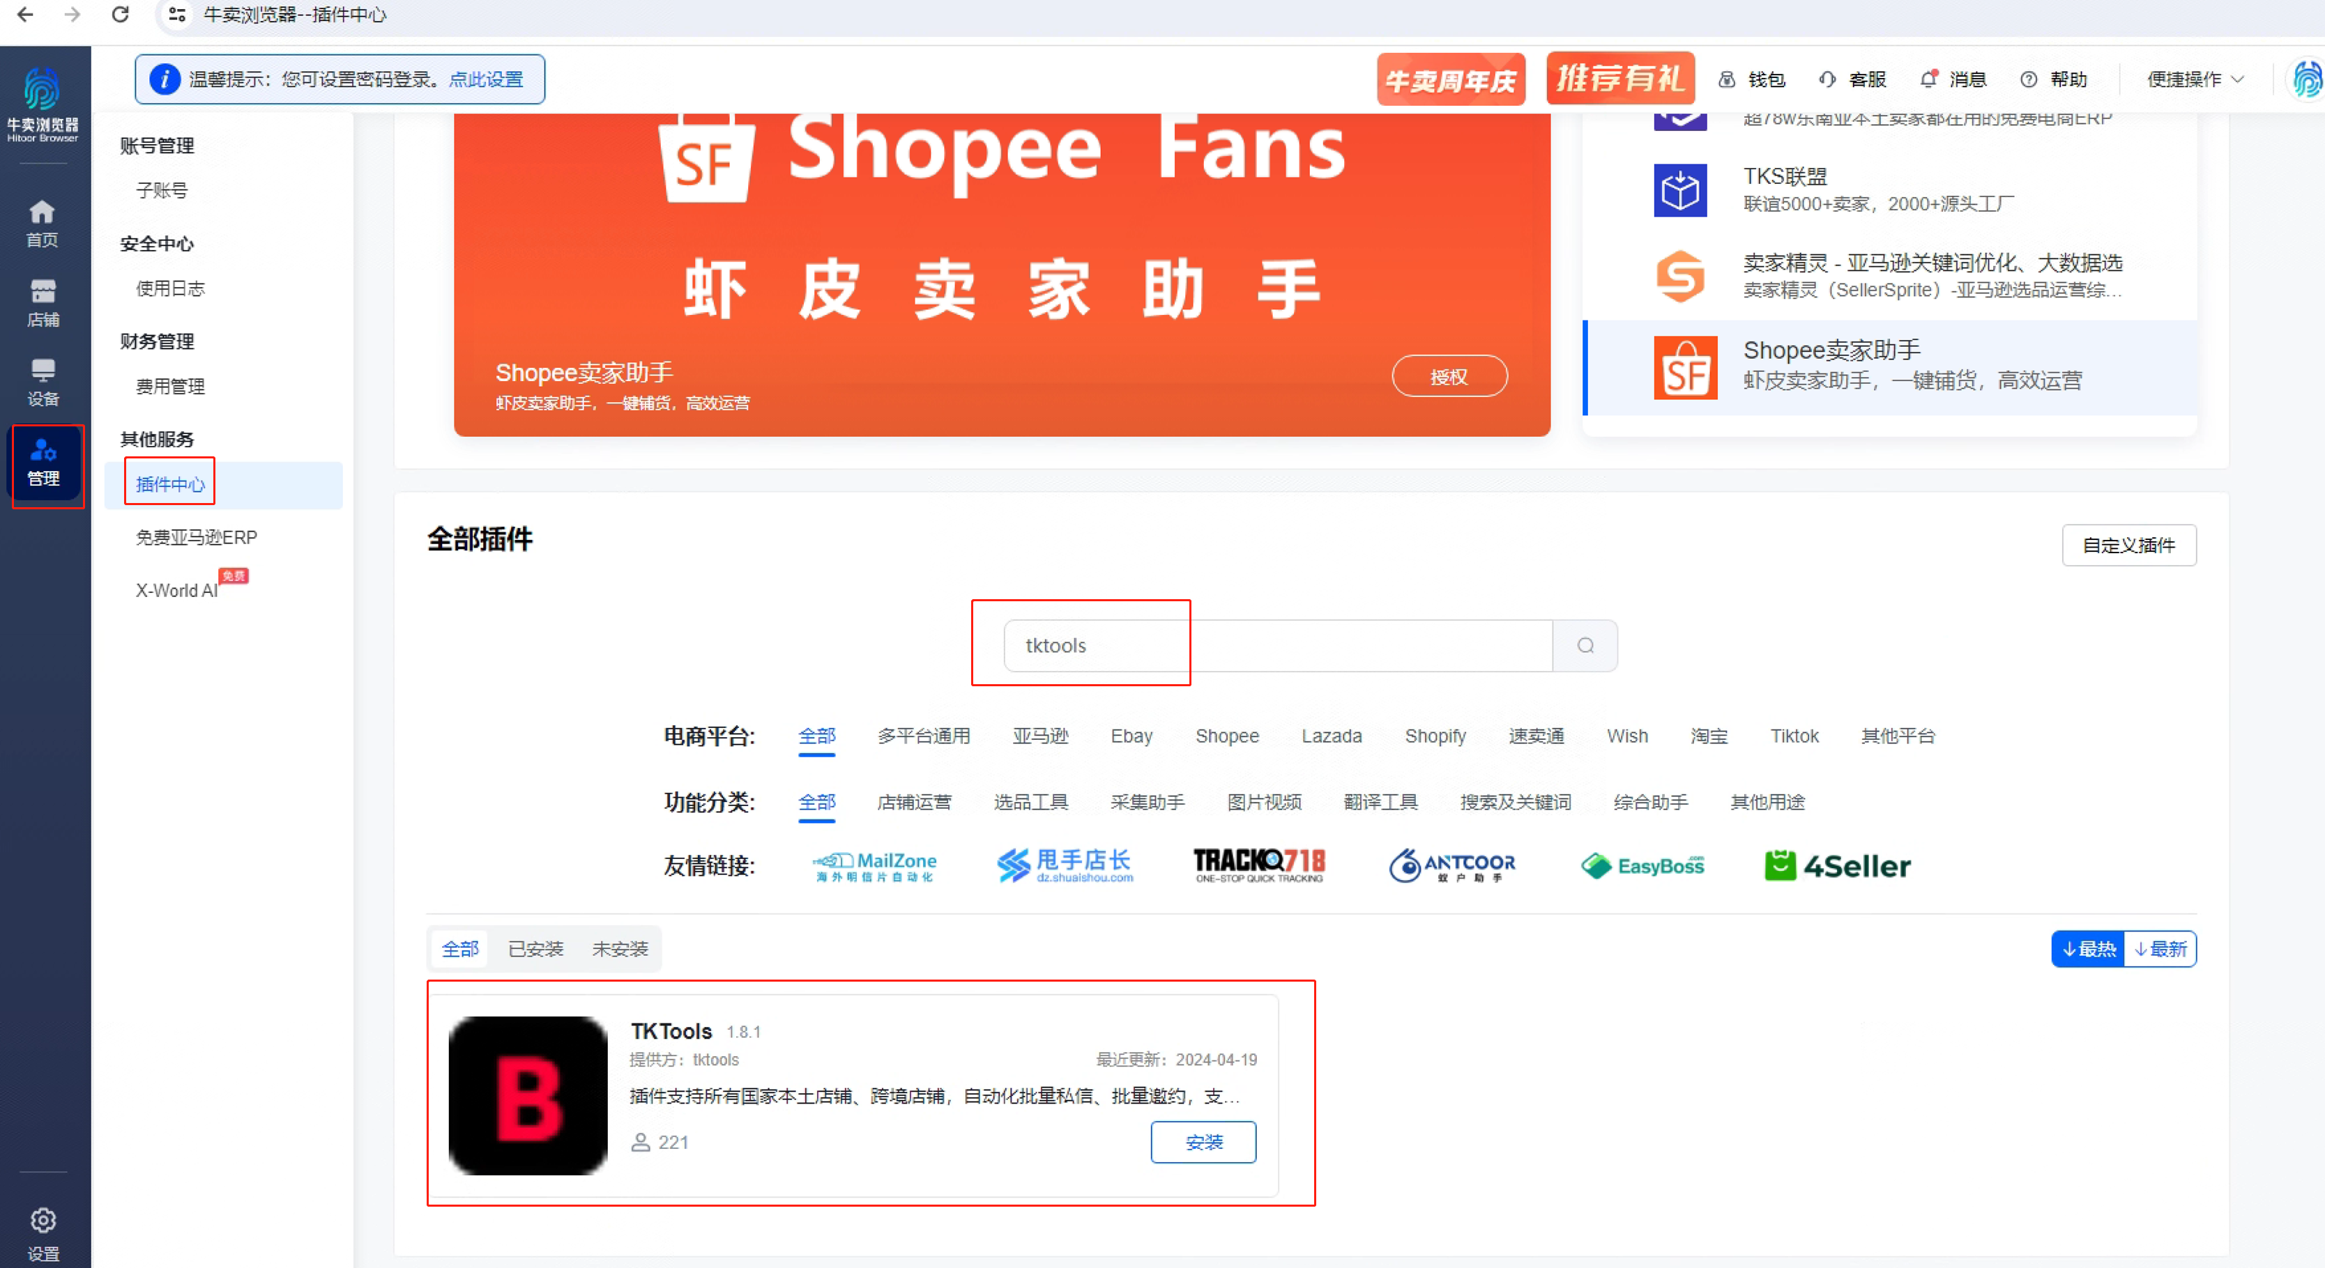The width and height of the screenshot is (2325, 1268).
Task: Click the TKTools black B plugin icon
Action: pyautogui.click(x=528, y=1096)
